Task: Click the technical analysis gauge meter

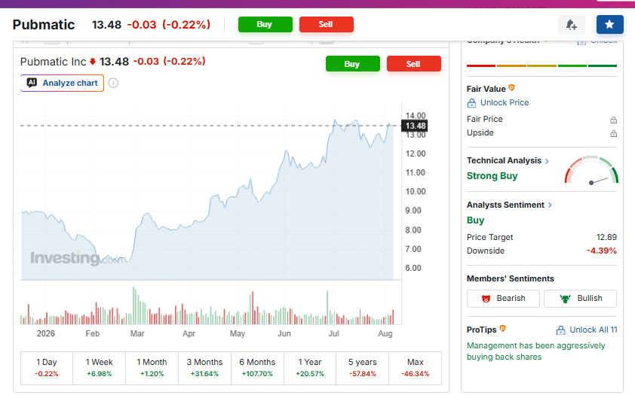Action: [591, 169]
